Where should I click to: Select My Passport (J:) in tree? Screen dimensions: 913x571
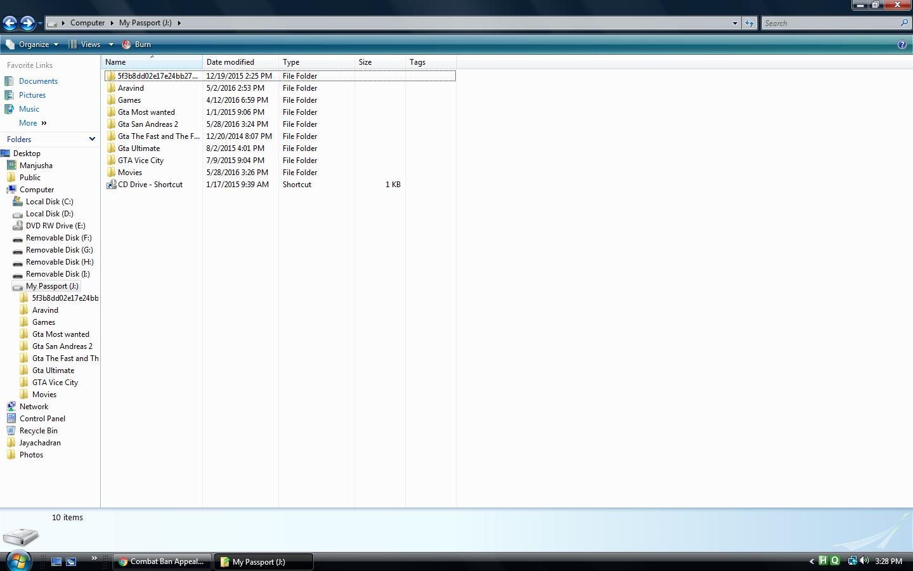(52, 286)
